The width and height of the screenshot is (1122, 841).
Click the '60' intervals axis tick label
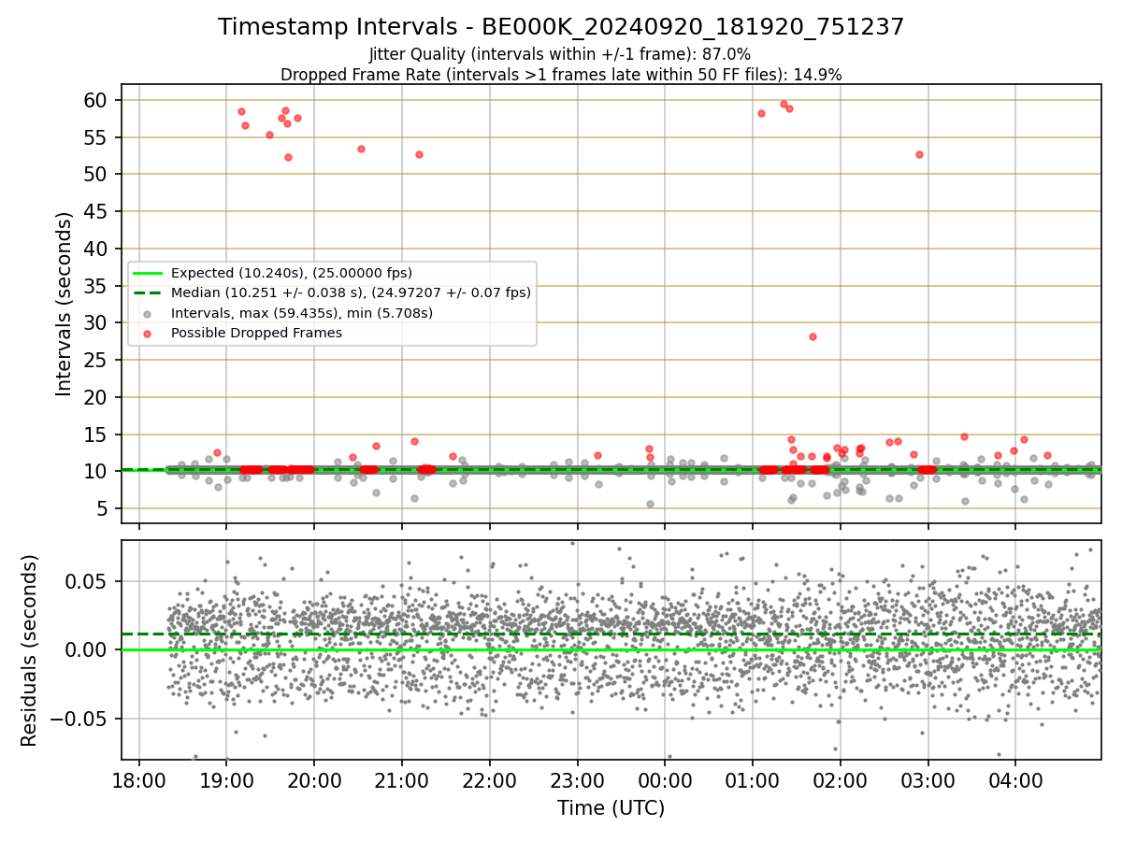pos(97,100)
